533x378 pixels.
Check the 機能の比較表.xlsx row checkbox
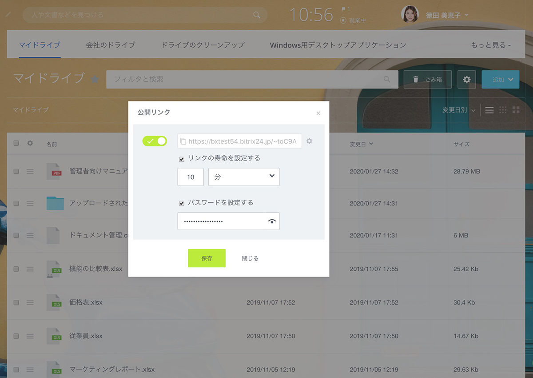(16, 269)
